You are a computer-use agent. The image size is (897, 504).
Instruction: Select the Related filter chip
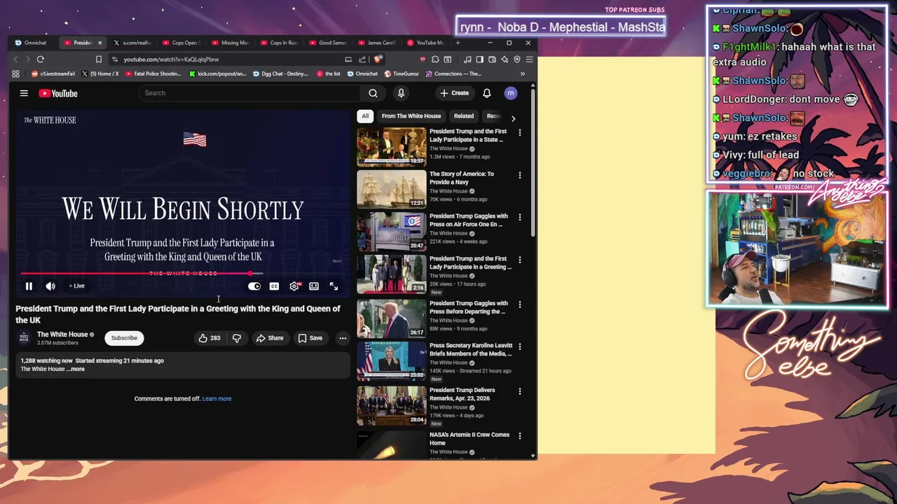[464, 116]
